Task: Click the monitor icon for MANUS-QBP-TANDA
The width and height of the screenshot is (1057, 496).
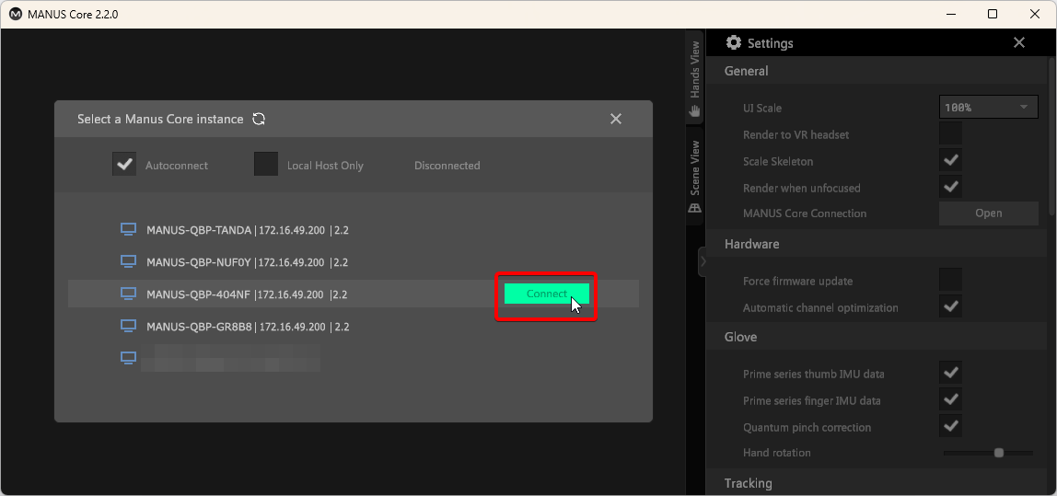Action: [x=129, y=230]
